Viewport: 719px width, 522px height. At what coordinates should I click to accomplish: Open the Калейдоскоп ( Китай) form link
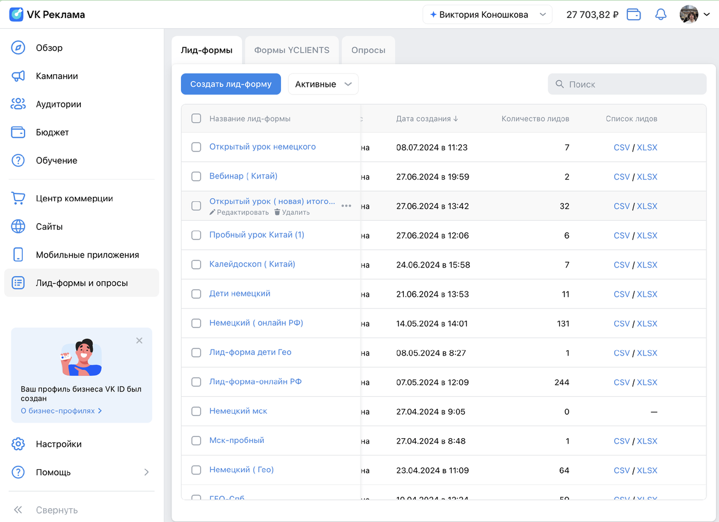[x=252, y=264]
